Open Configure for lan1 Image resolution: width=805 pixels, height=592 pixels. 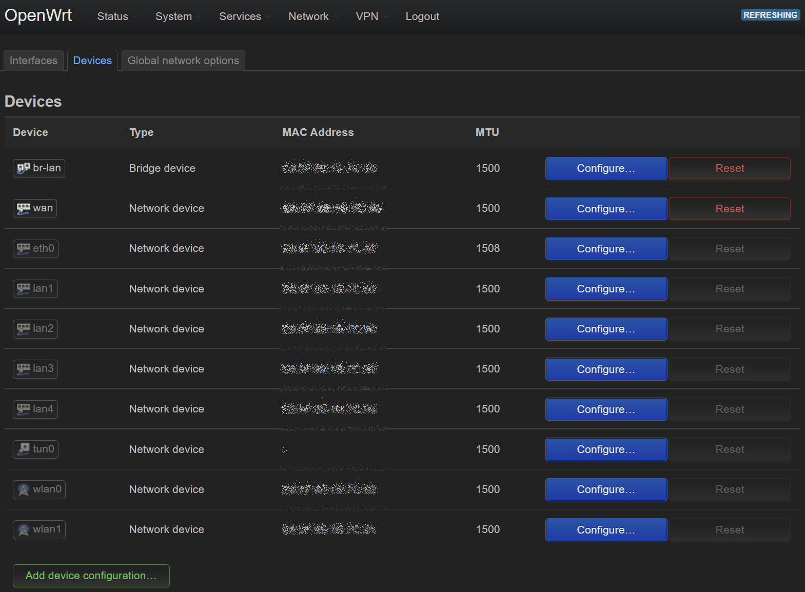click(x=606, y=289)
